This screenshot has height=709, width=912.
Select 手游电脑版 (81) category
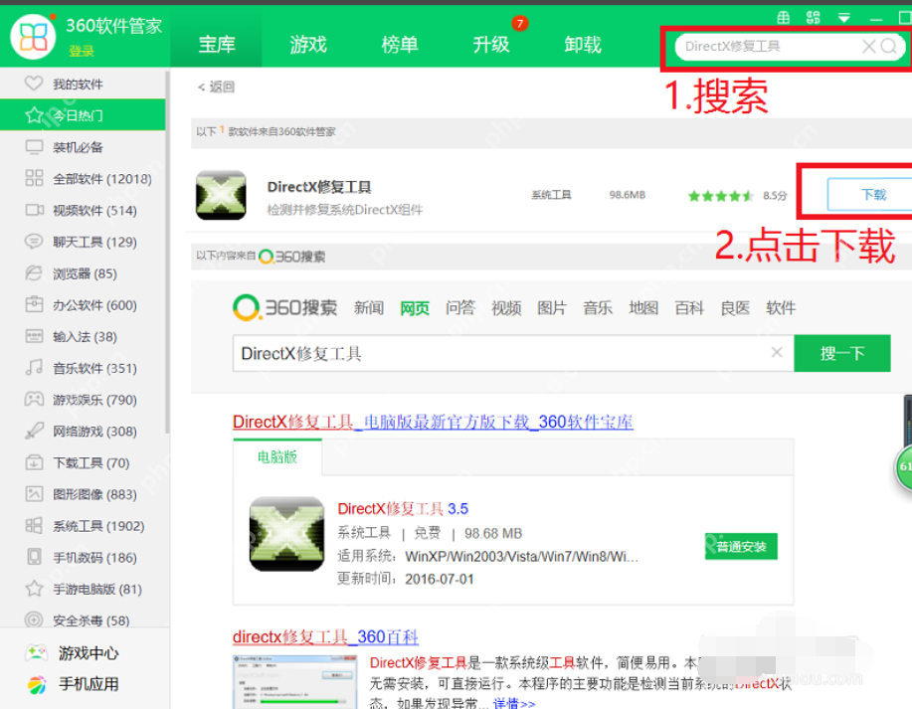coord(83,589)
